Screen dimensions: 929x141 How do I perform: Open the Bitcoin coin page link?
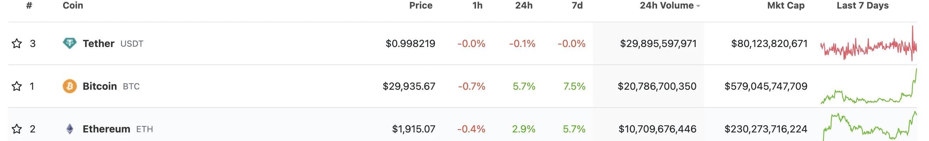99,86
